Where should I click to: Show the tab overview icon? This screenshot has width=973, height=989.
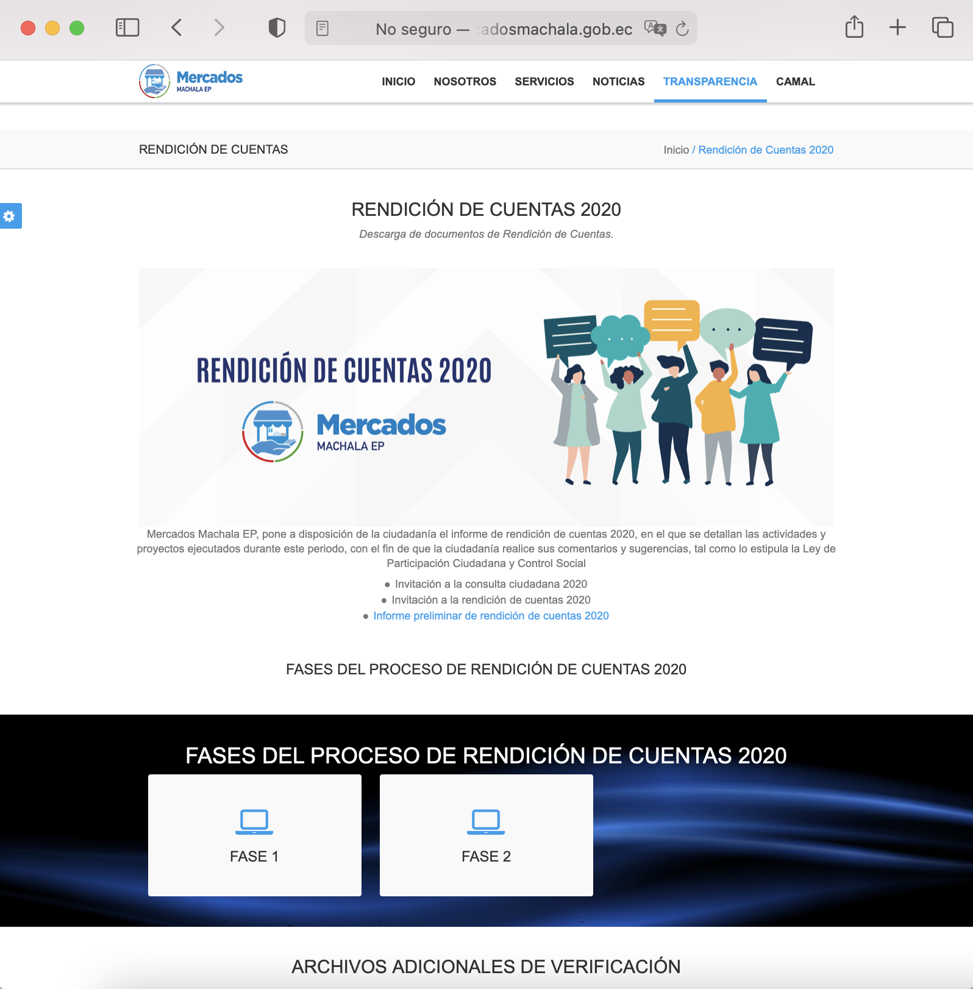coord(942,27)
